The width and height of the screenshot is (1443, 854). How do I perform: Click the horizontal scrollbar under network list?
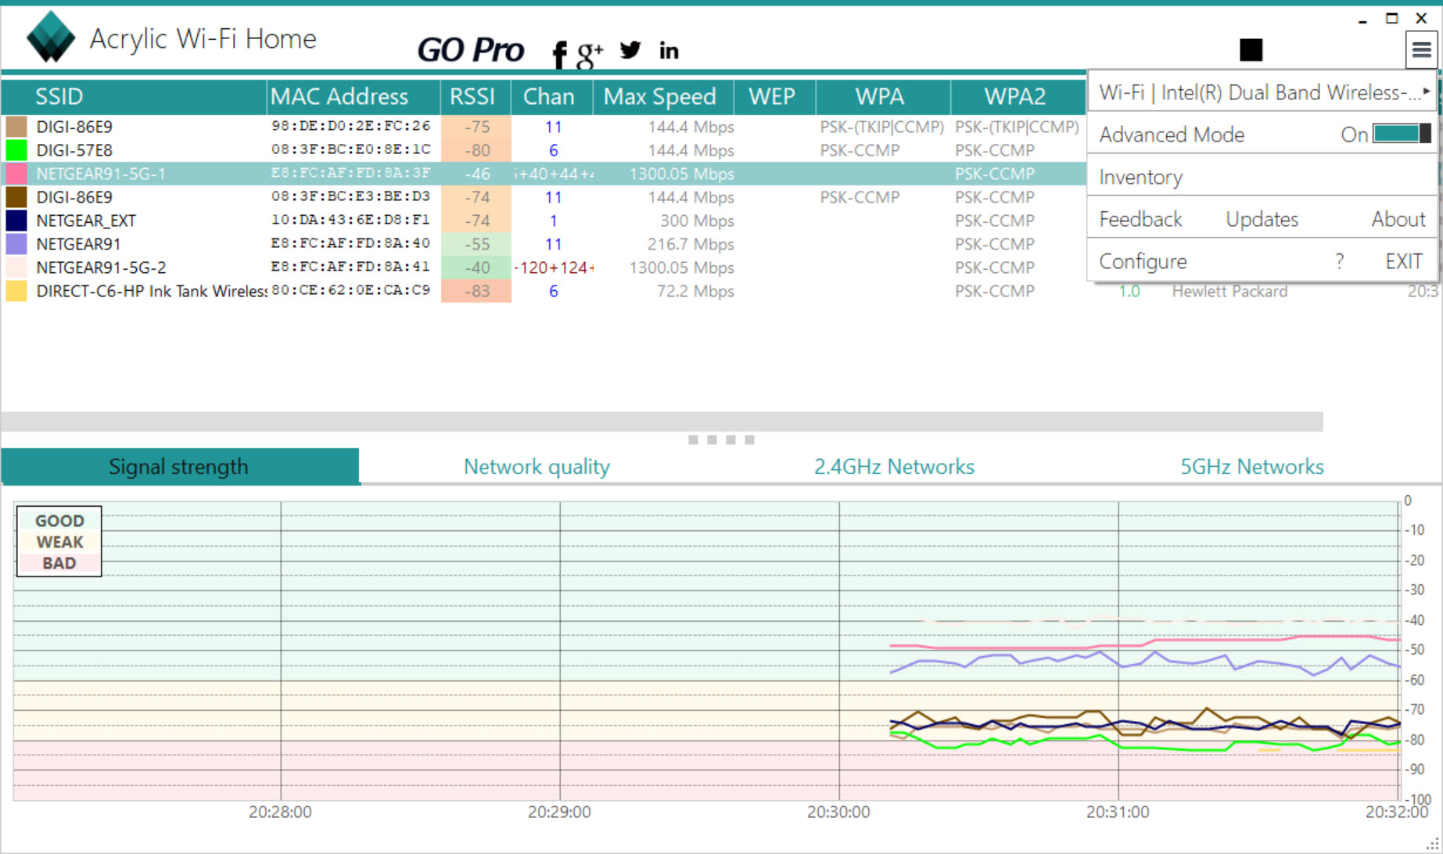(x=662, y=422)
